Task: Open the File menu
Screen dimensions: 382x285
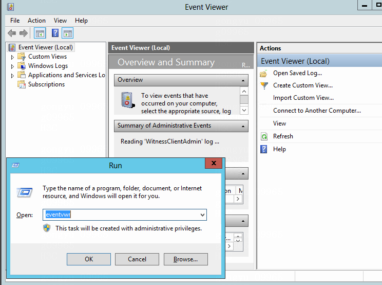Action: pyautogui.click(x=15, y=21)
